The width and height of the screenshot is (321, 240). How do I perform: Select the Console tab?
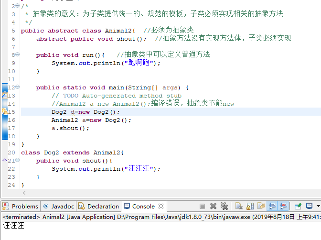tap(143, 206)
